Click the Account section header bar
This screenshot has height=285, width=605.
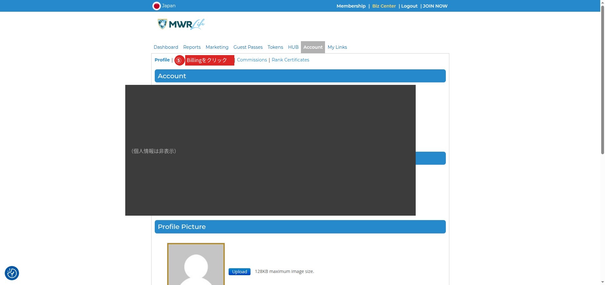(300, 76)
